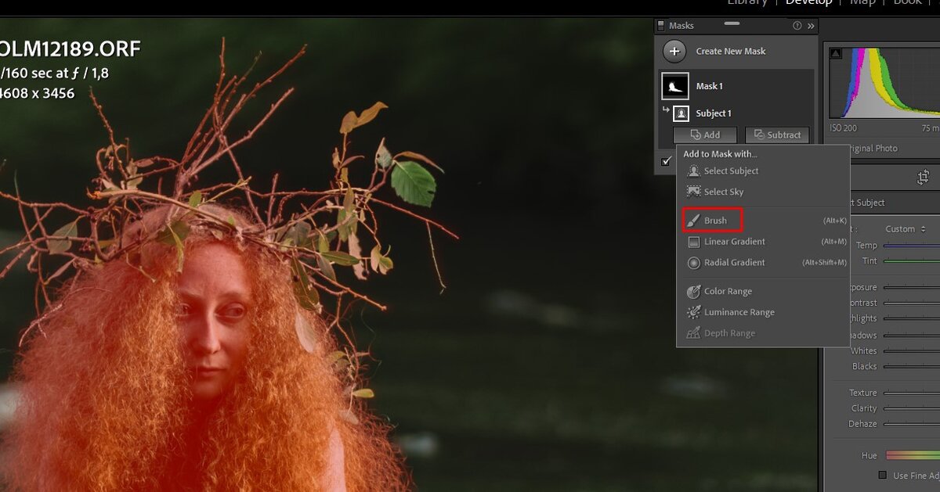
Task: Adjust the Contrast slider
Action: (x=912, y=303)
